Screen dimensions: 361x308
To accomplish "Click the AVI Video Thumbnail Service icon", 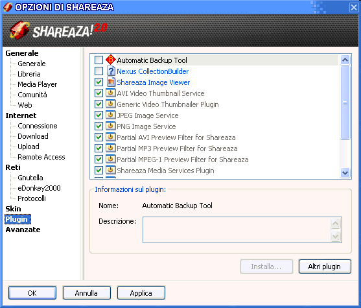I will (111, 93).
